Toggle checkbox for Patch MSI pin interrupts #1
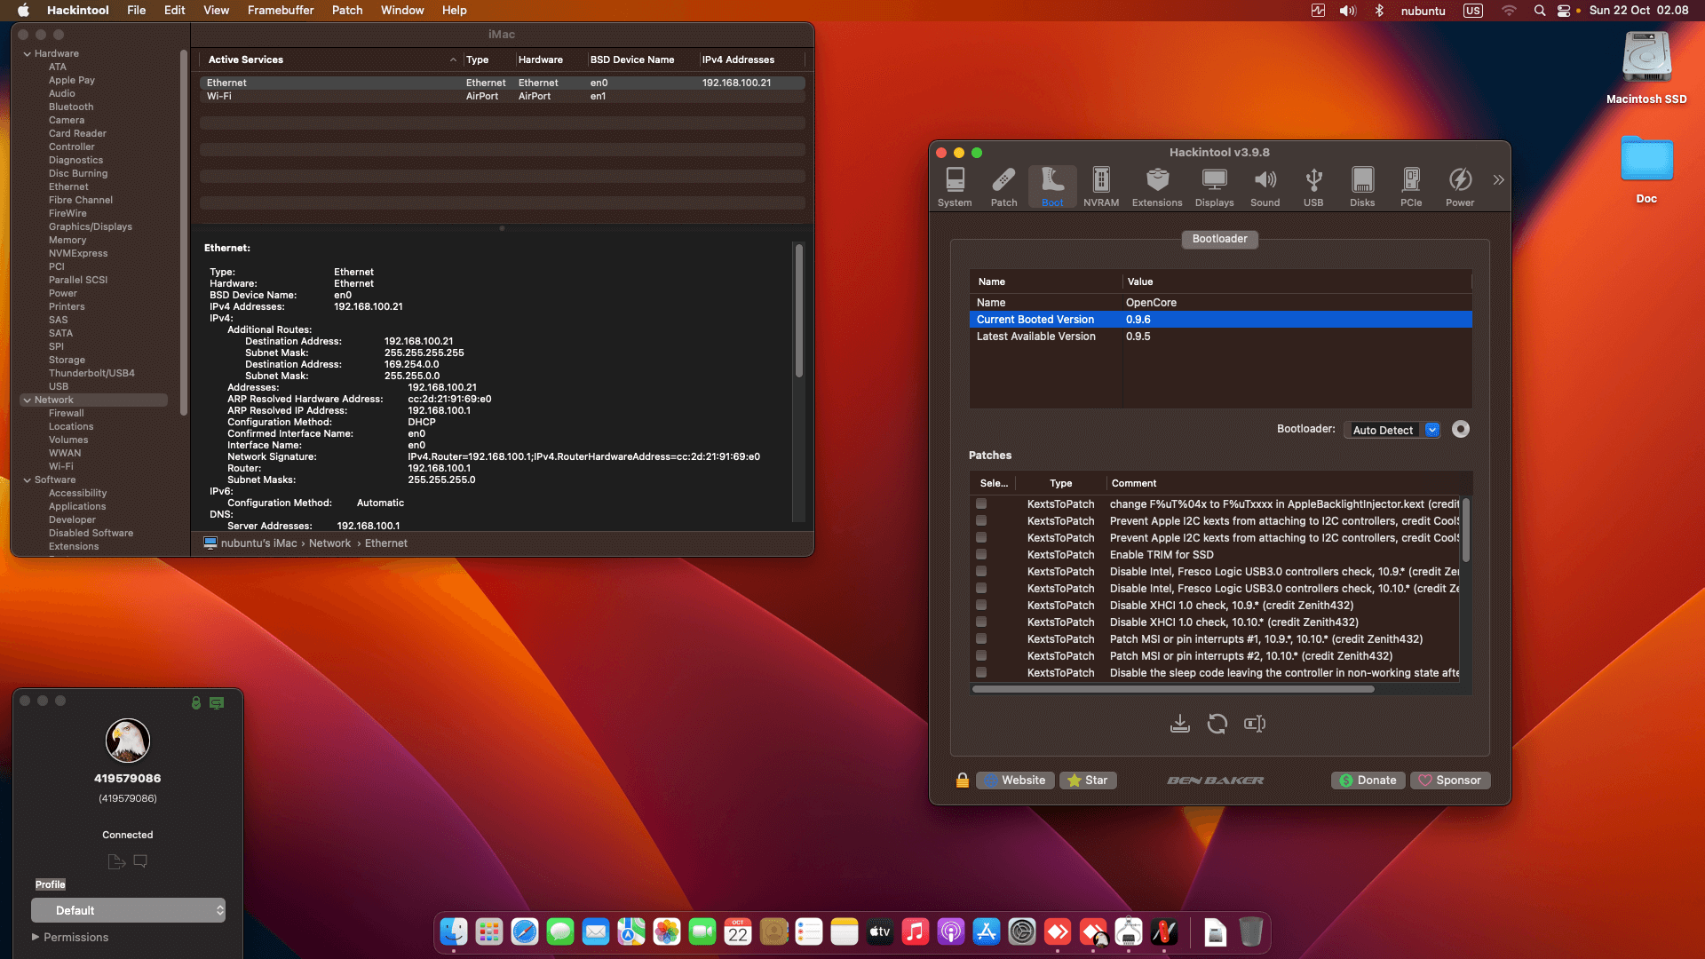Image resolution: width=1705 pixels, height=959 pixels. [981, 638]
